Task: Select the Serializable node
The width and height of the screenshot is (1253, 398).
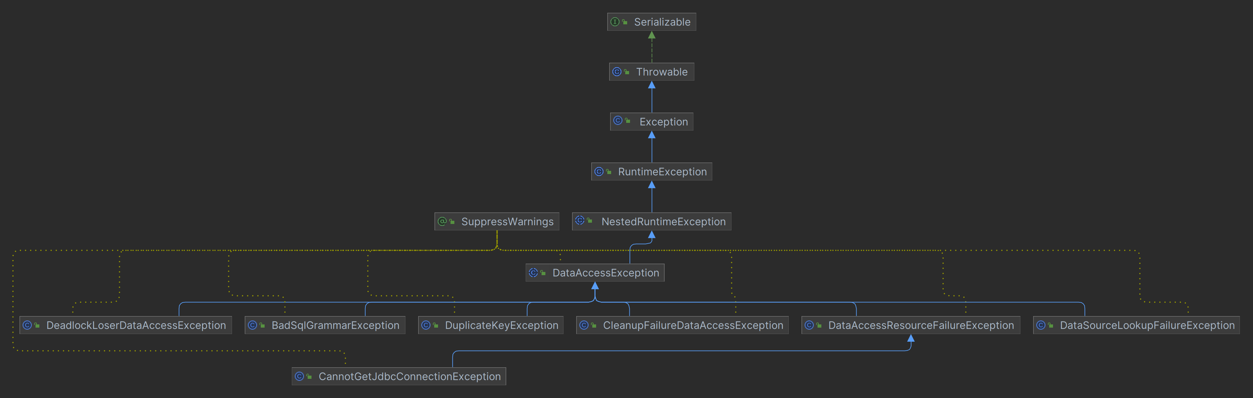Action: click(661, 22)
